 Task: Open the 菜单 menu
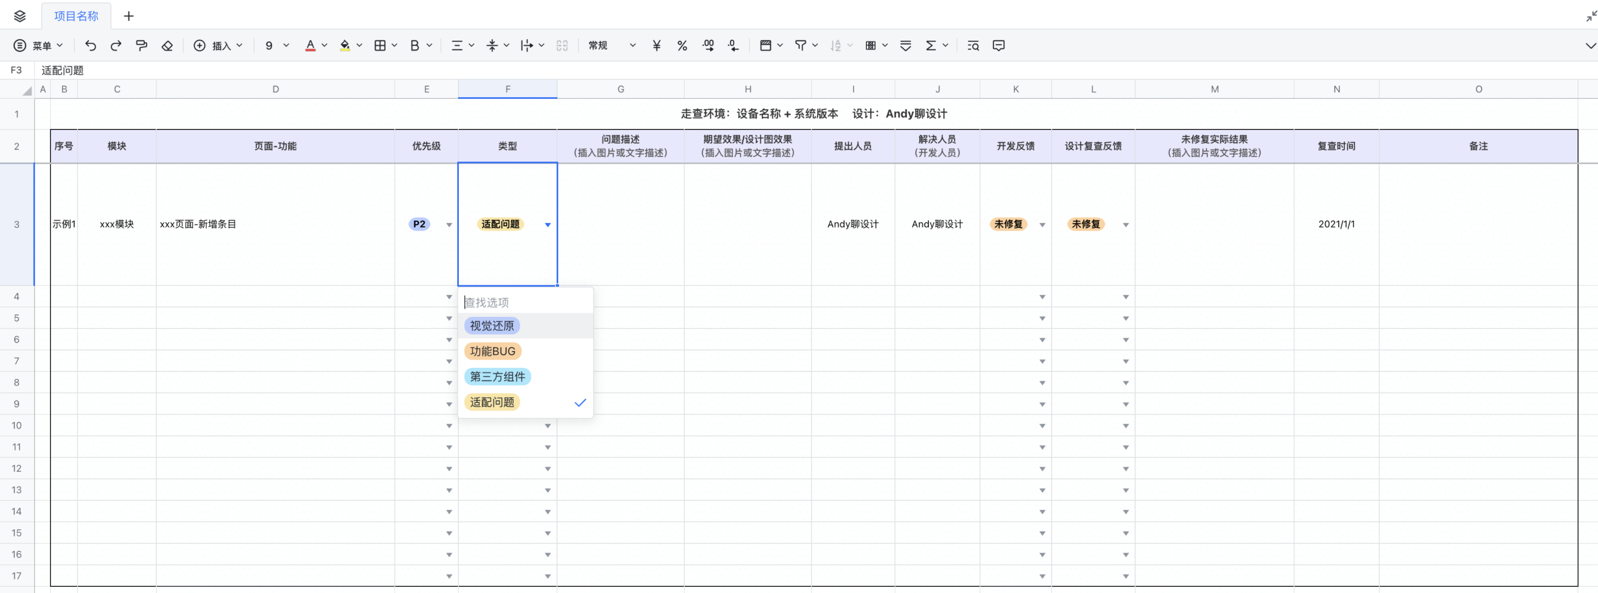coord(39,45)
